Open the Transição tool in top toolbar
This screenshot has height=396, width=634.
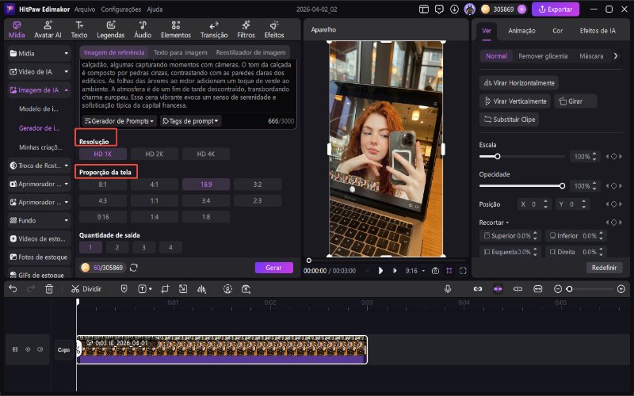pyautogui.click(x=214, y=30)
